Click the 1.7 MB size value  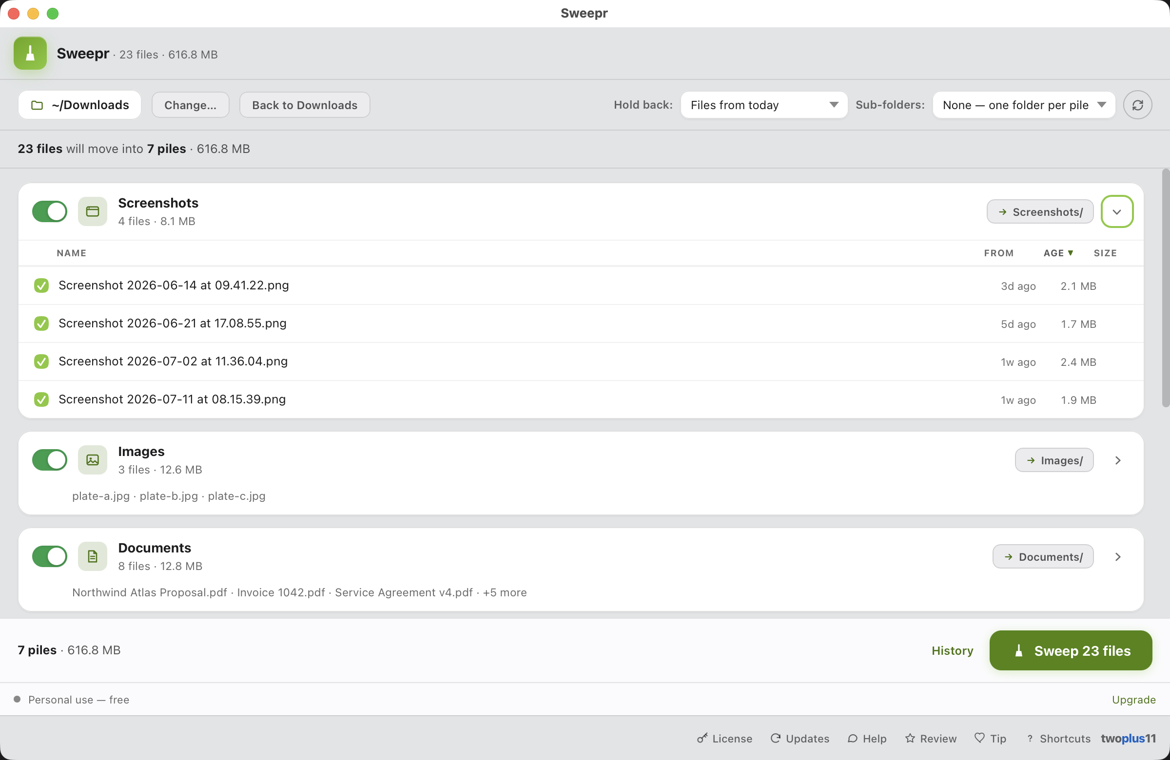1078,324
